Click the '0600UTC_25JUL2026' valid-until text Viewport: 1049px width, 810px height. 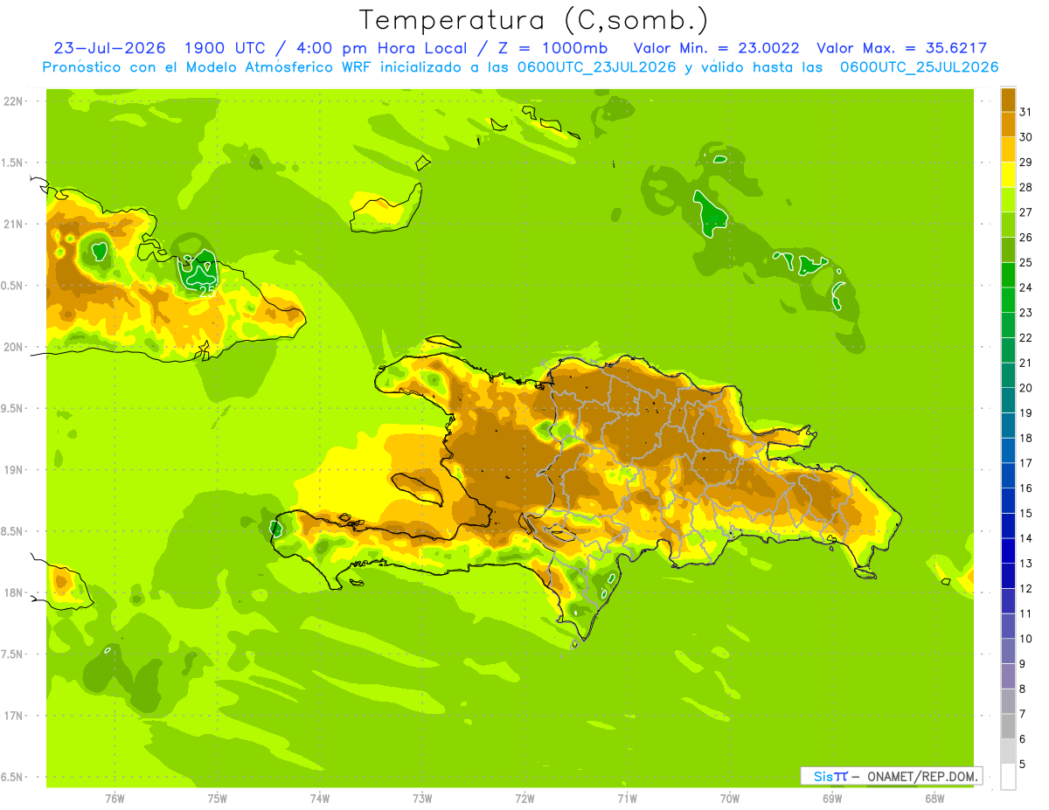[920, 67]
